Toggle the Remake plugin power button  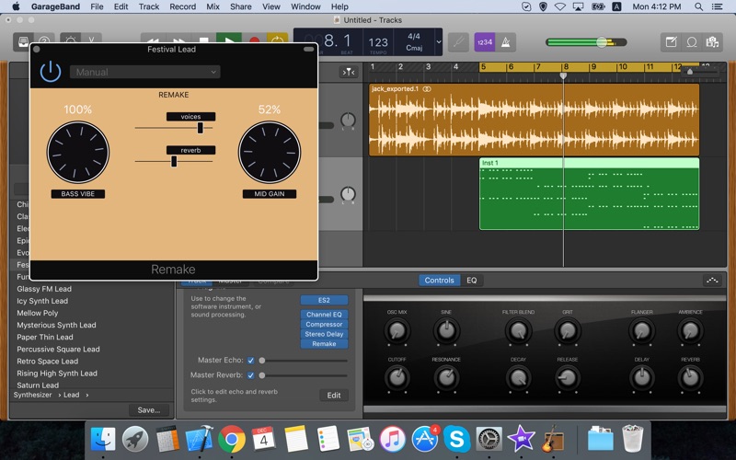click(51, 72)
